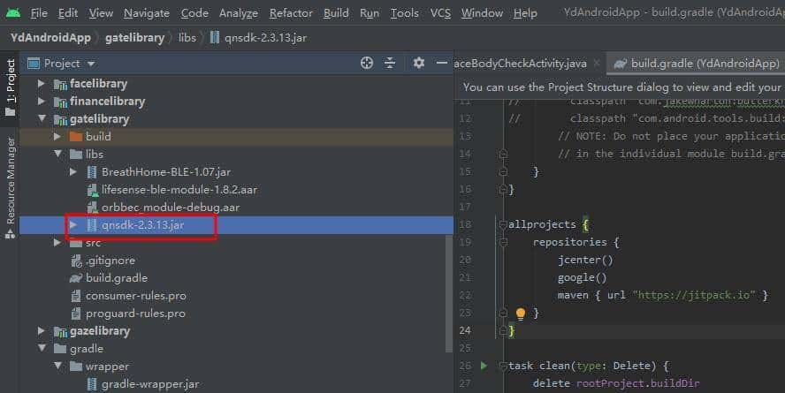Select the facelibrary tree item
Viewport: 785px width, 393px height.
click(x=99, y=84)
